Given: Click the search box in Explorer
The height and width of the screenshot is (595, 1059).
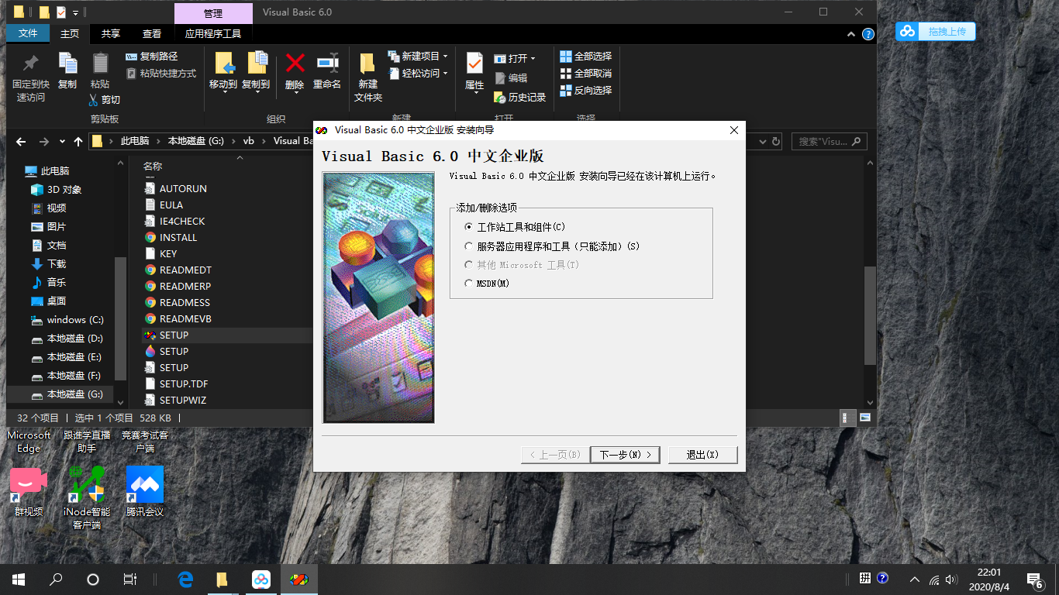Looking at the screenshot, I should click(x=829, y=142).
